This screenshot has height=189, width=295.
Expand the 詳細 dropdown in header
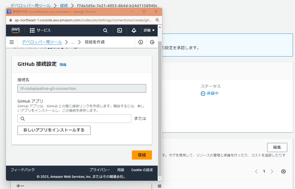pos(149,30)
